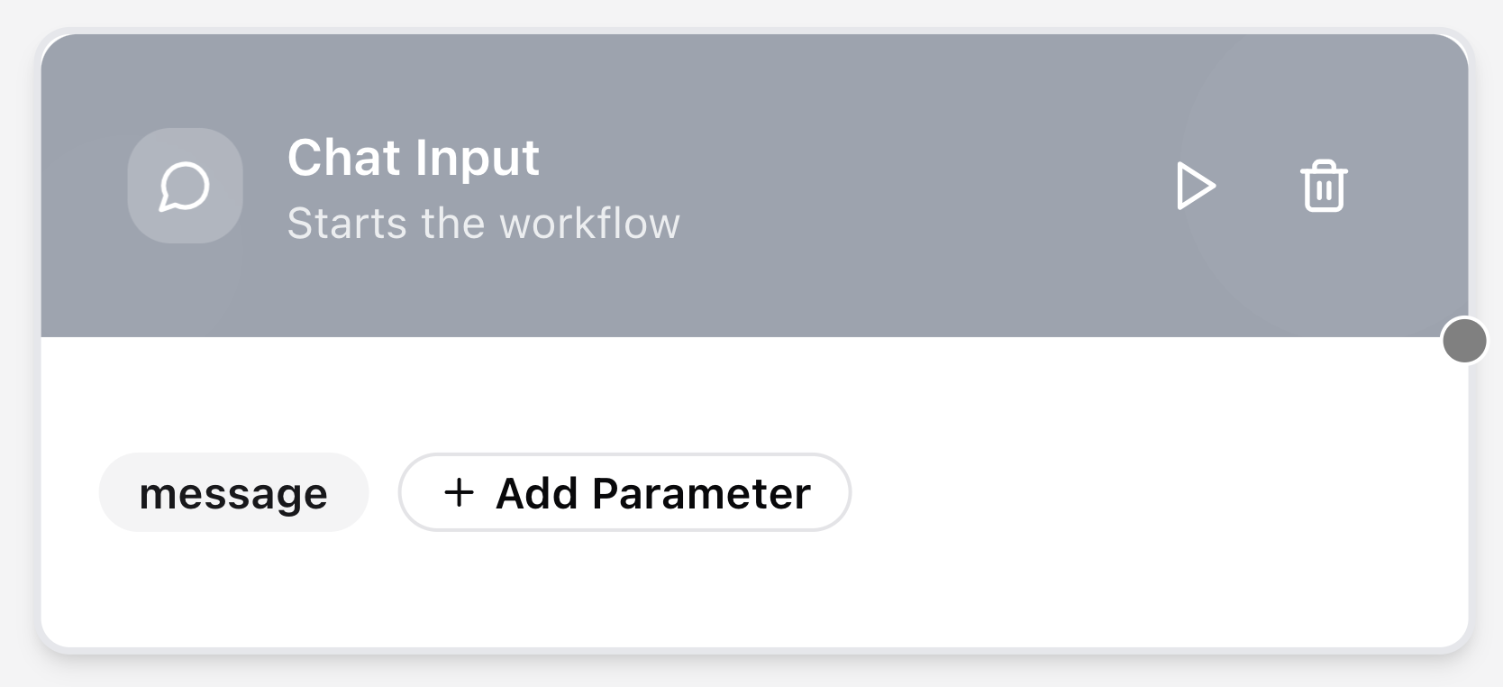This screenshot has width=1503, height=687.
Task: Click the Starts the workflow subtitle
Action: pos(483,224)
